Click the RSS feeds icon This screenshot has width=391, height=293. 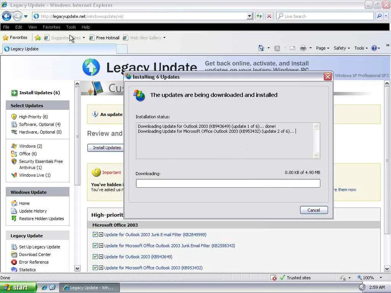(x=277, y=48)
